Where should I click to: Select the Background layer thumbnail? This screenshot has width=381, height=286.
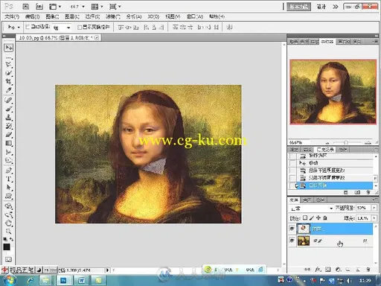point(304,241)
